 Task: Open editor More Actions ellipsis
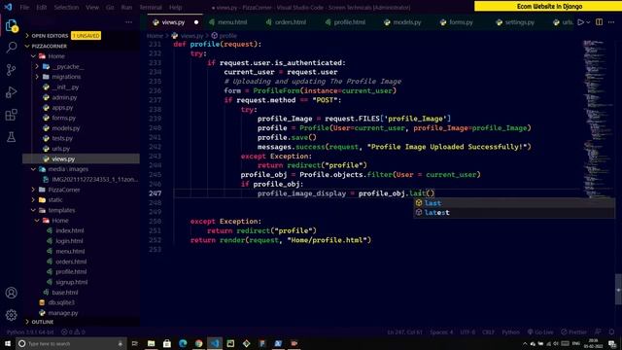[x=611, y=22]
